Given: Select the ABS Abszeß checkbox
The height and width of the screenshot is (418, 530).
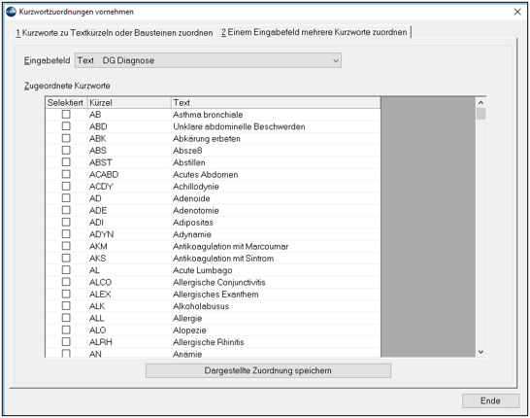Looking at the screenshot, I should 66,151.
